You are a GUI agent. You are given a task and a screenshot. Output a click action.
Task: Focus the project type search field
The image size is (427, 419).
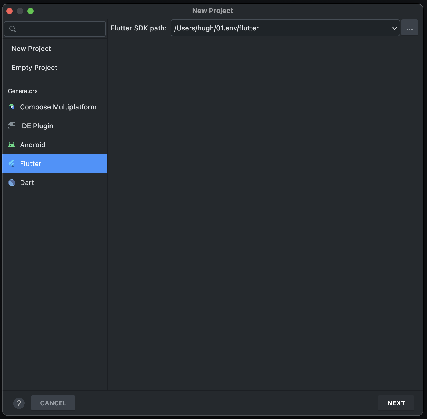(x=55, y=29)
